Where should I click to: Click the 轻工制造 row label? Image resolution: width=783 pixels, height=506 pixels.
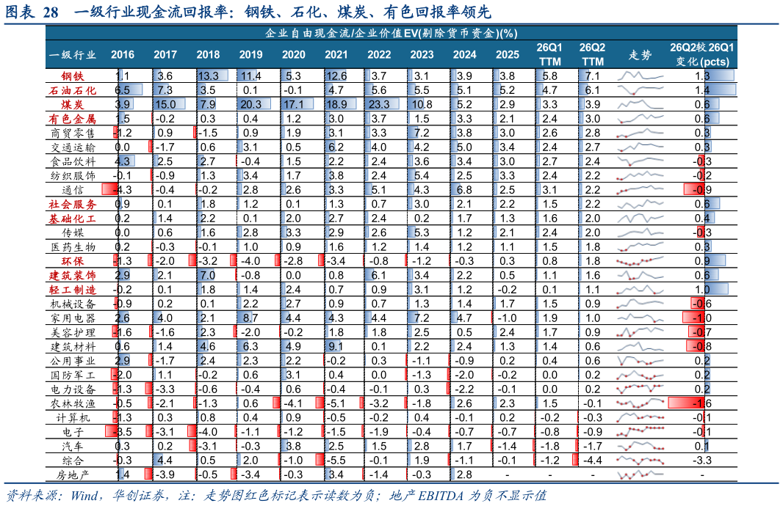tap(73, 290)
